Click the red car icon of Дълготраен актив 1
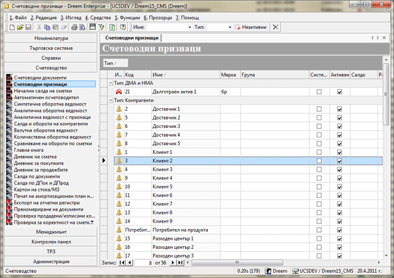The width and height of the screenshot is (394, 278). 119,92
